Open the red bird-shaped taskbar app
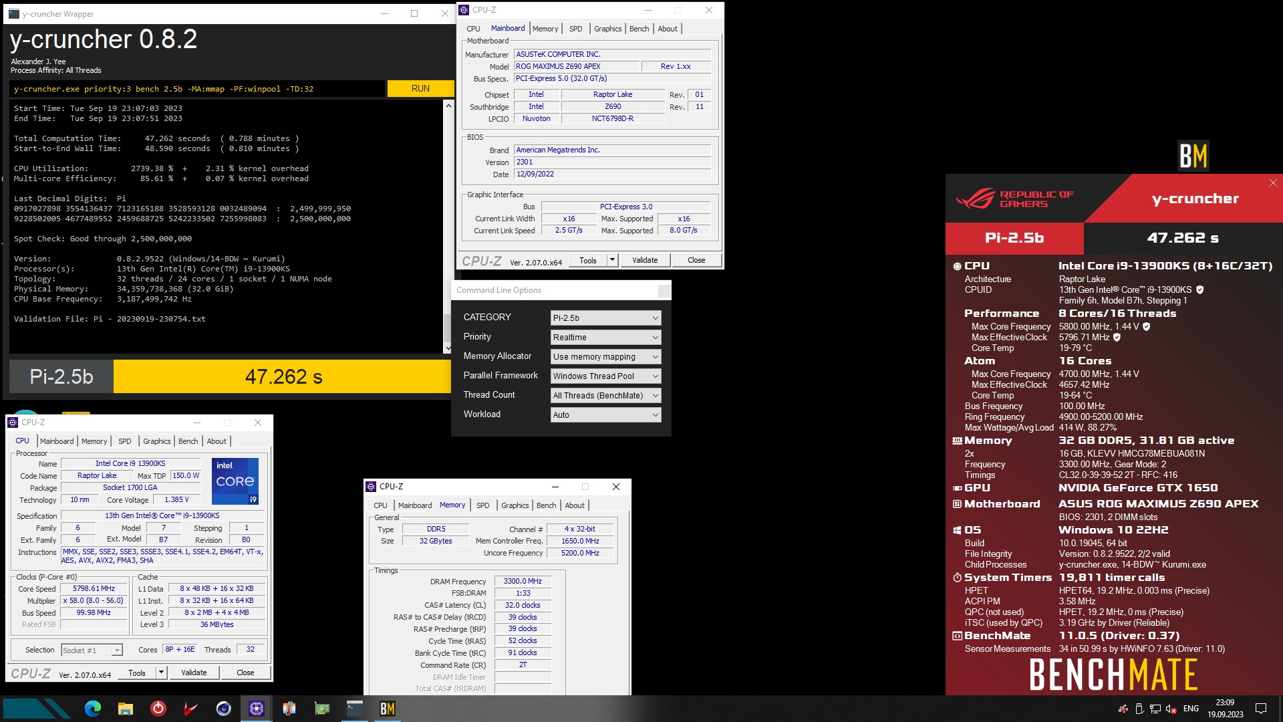The image size is (1283, 722). click(x=191, y=709)
